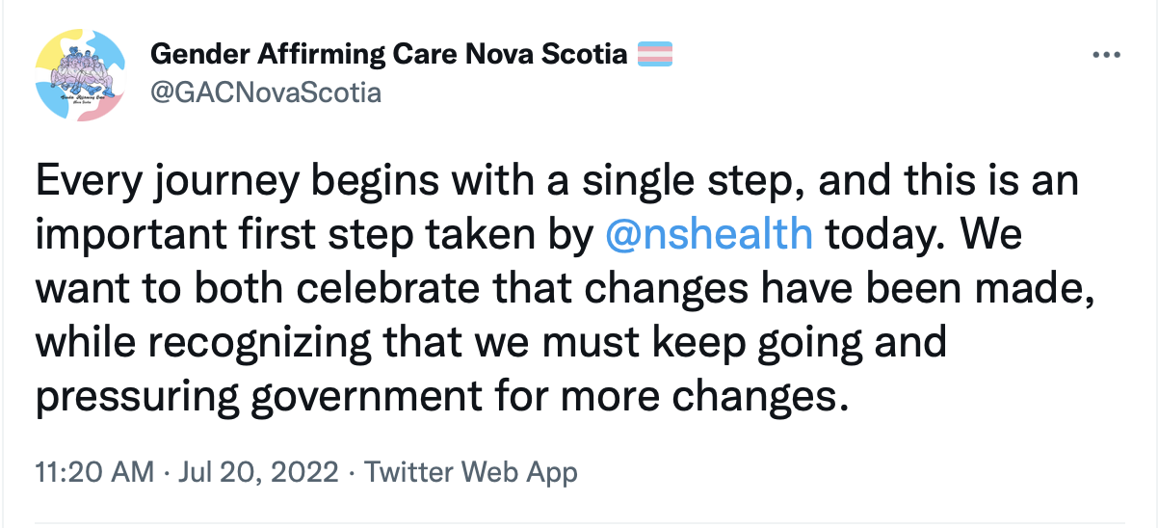Click the transgender flag emoji beside the name

click(x=654, y=54)
